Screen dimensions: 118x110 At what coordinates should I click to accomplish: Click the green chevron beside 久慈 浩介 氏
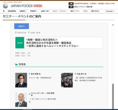click(x=75, y=74)
